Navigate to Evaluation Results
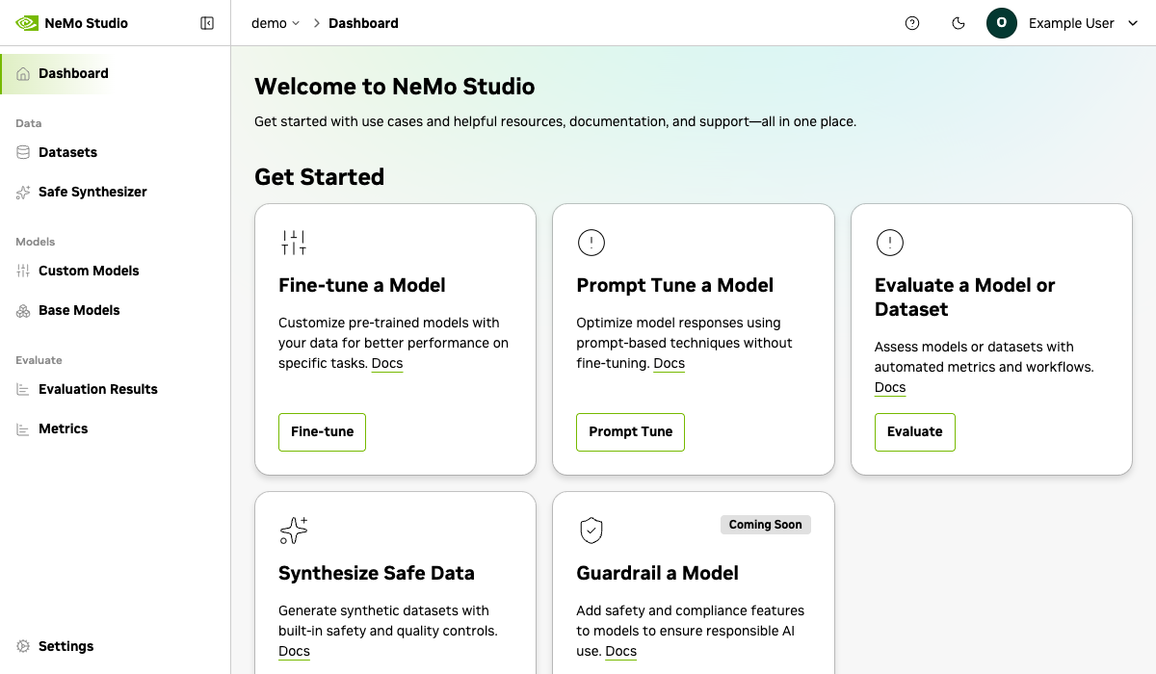Image resolution: width=1156 pixels, height=674 pixels. click(x=97, y=389)
